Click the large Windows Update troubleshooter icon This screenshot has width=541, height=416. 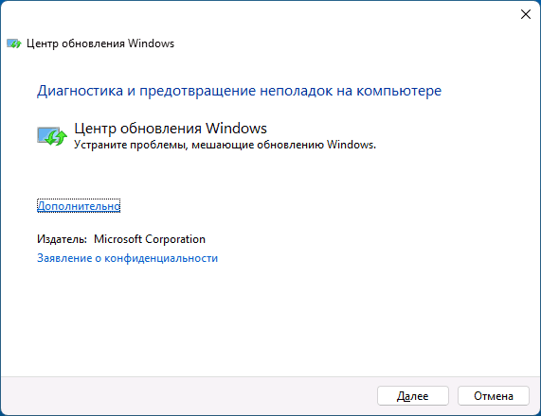tap(52, 136)
